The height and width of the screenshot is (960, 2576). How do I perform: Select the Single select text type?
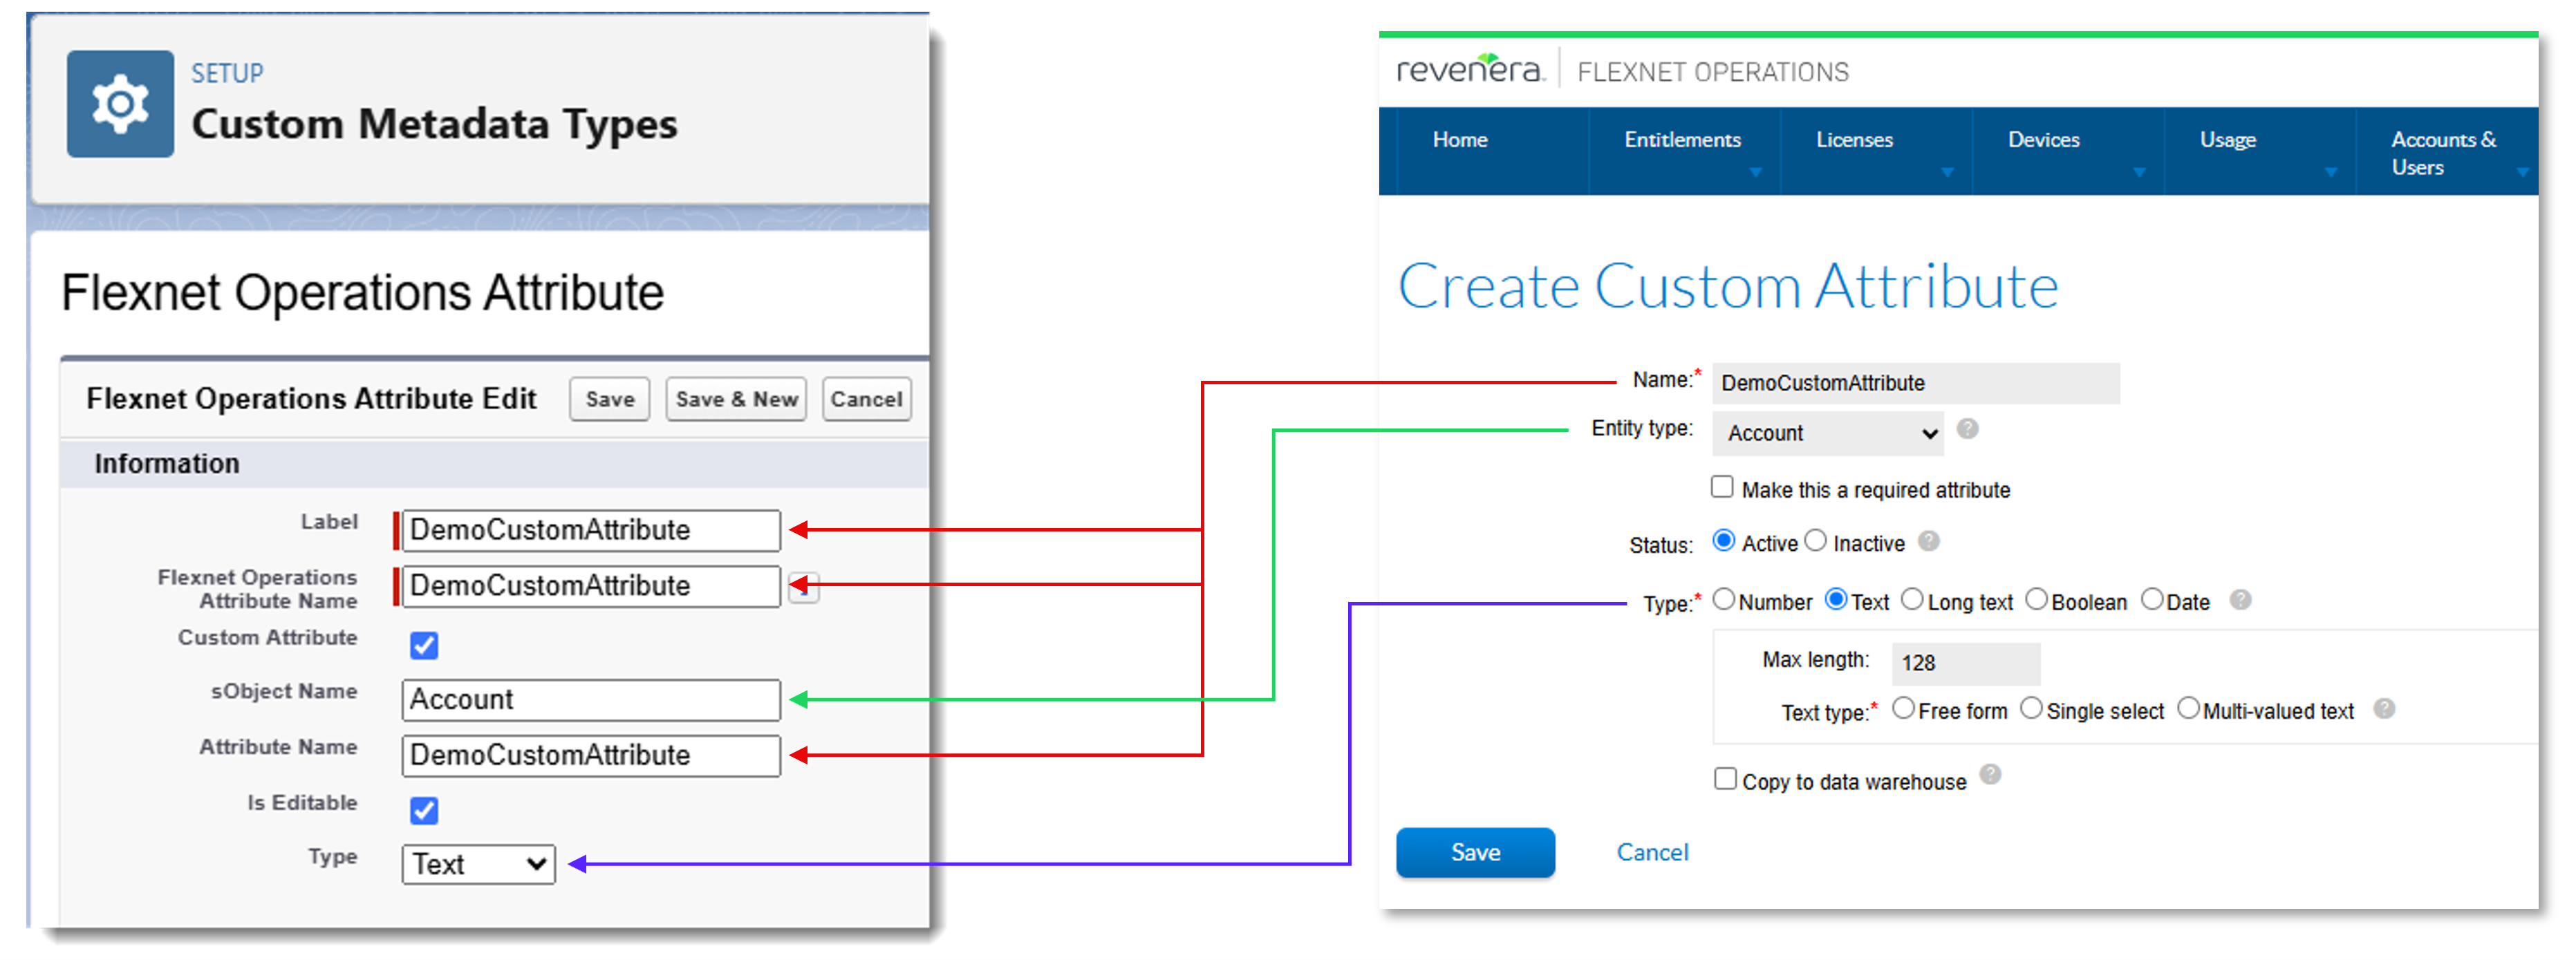point(2031,708)
